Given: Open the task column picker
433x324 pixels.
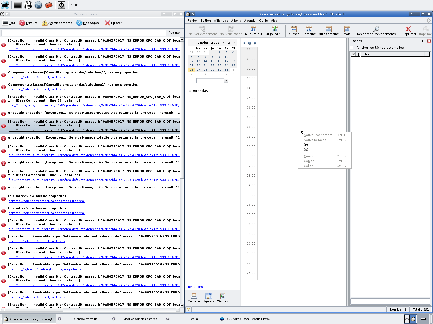Looking at the screenshot, I should [427, 54].
